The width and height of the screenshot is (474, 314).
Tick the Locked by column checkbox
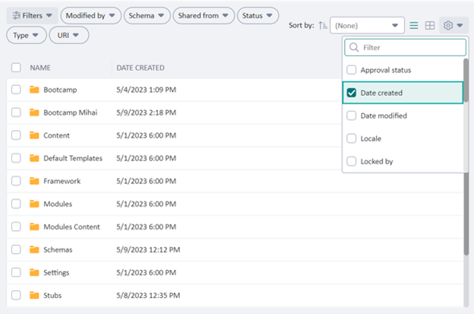click(352, 161)
